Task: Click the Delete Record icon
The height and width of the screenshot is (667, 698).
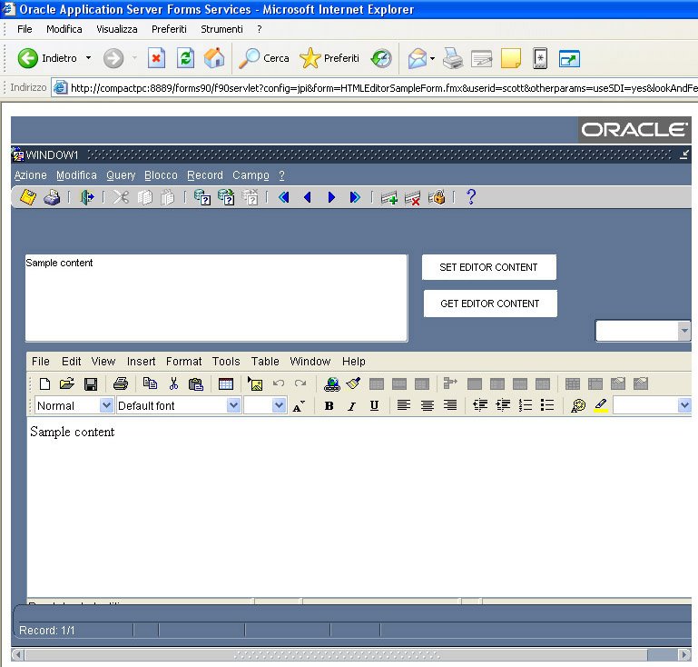Action: click(x=413, y=197)
